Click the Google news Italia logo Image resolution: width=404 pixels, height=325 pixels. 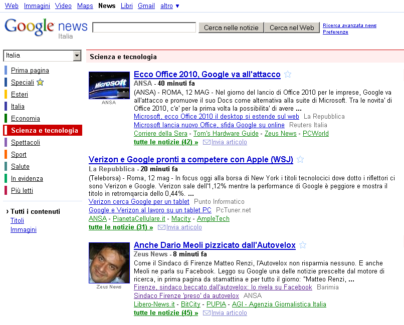pos(46,28)
